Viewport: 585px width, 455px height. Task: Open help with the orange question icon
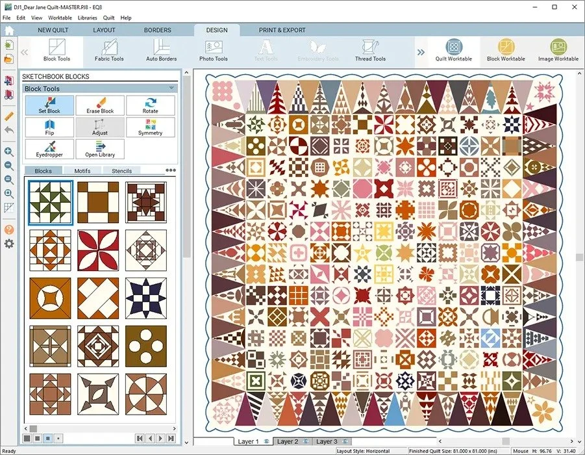coord(8,229)
